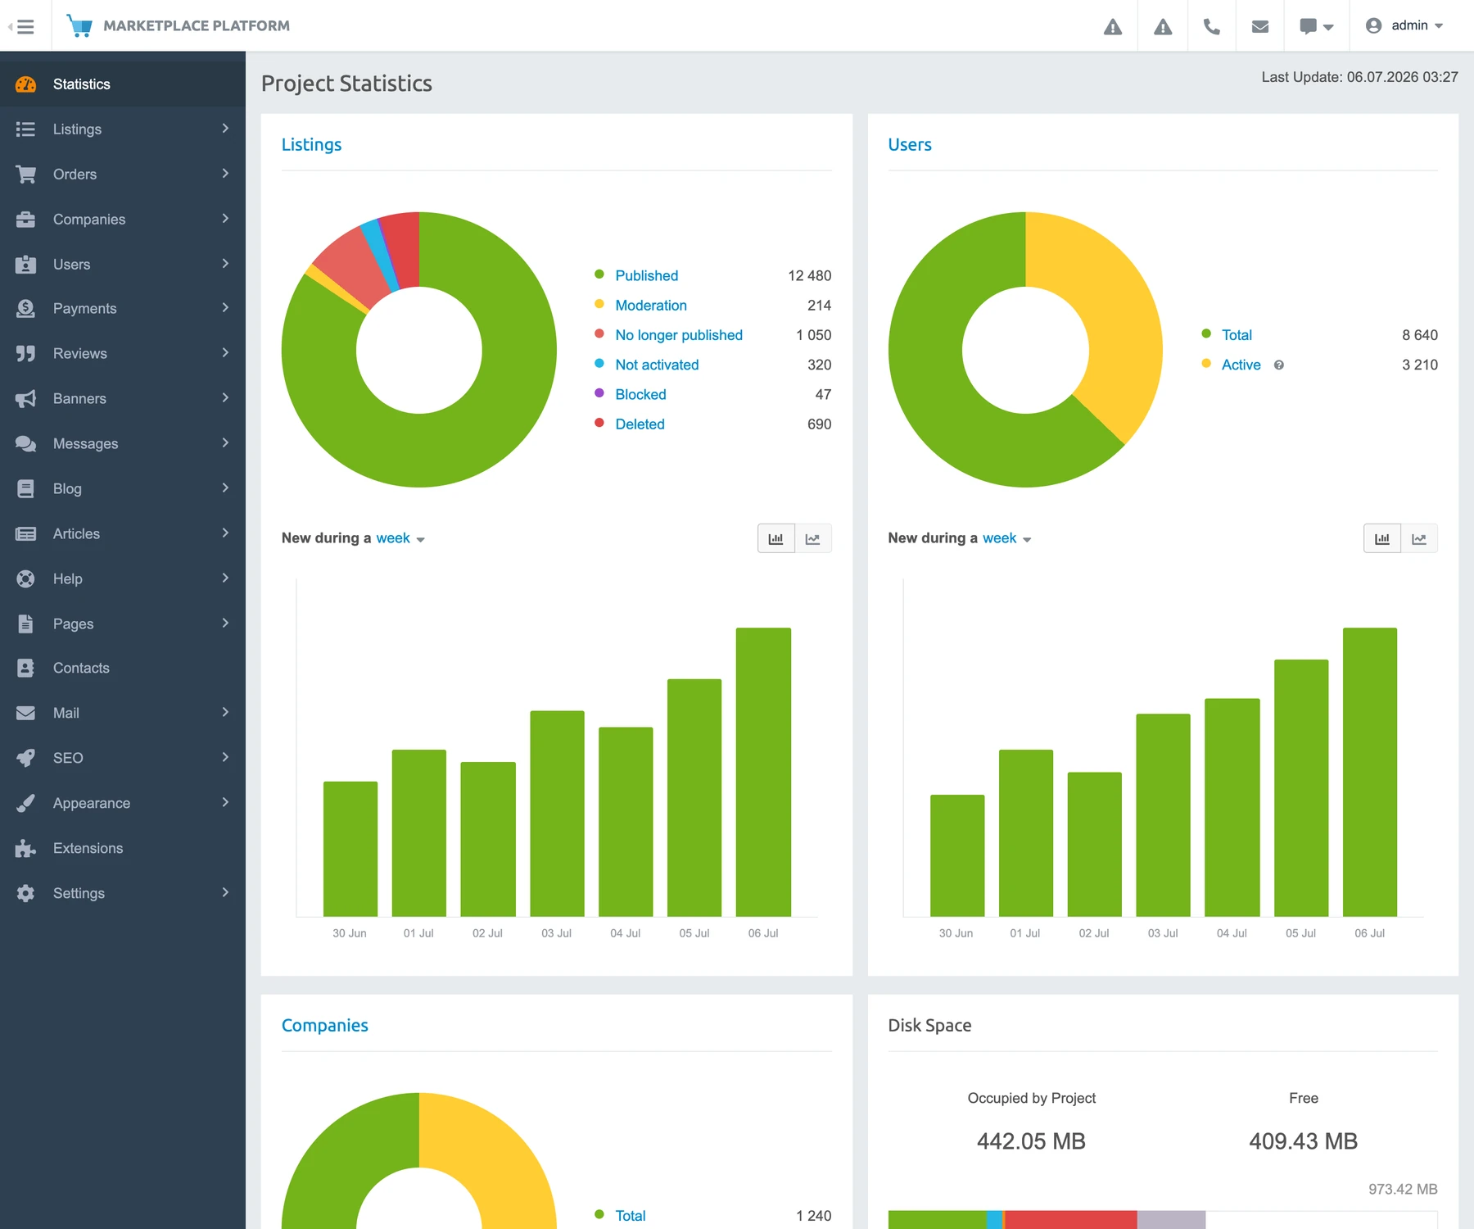This screenshot has width=1474, height=1229.
Task: Click the phone icon in header
Action: [1212, 26]
